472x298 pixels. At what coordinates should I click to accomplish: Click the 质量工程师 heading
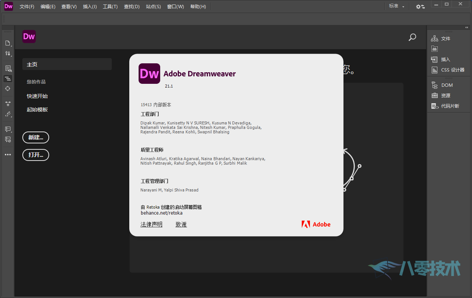[152, 150]
